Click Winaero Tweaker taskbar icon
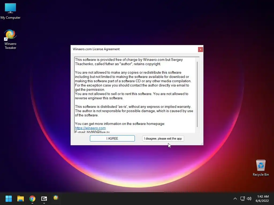This screenshot has width=274, height=205. [x=56, y=198]
